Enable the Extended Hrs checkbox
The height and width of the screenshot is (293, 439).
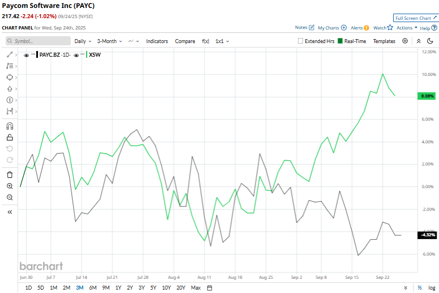300,41
